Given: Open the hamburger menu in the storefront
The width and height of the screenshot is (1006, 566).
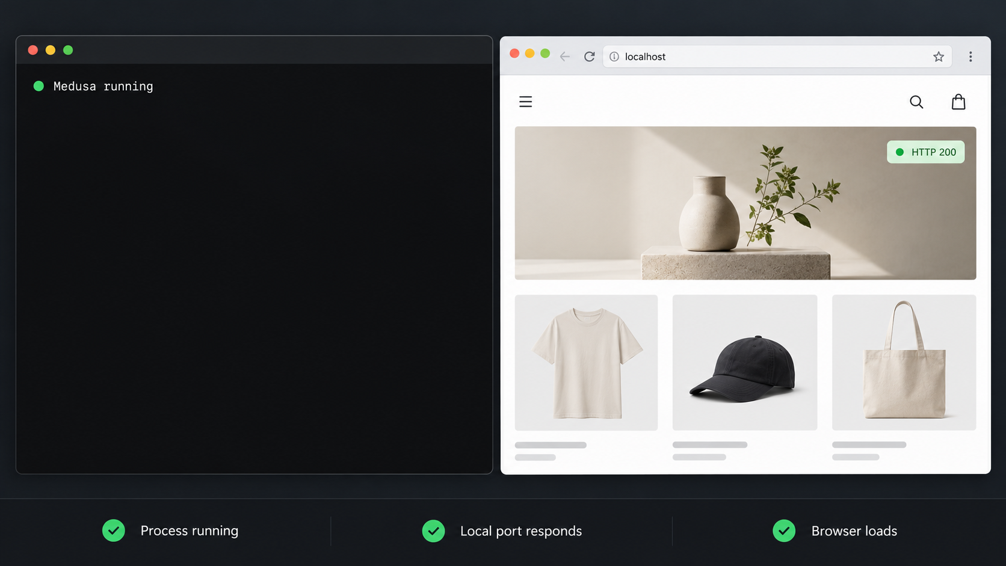Looking at the screenshot, I should (x=525, y=102).
